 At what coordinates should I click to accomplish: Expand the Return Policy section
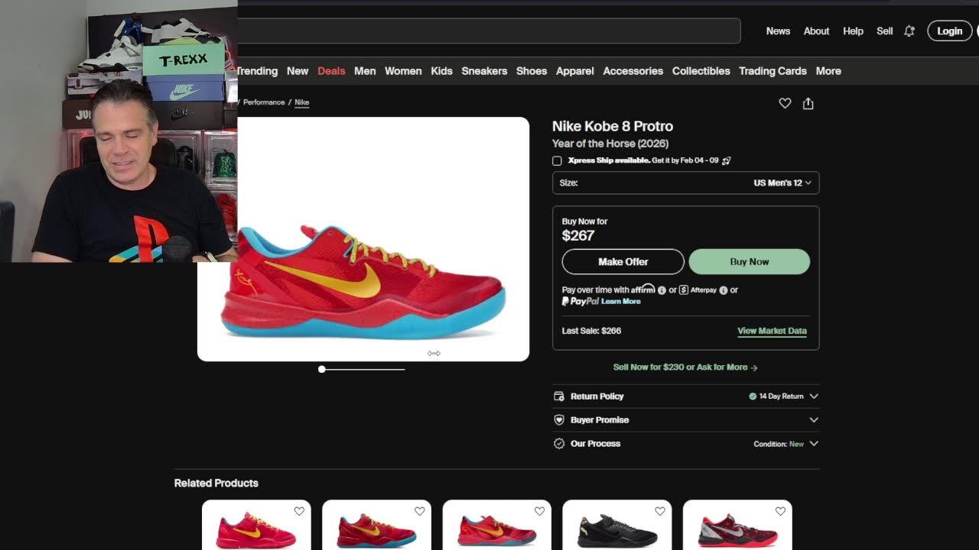click(814, 396)
